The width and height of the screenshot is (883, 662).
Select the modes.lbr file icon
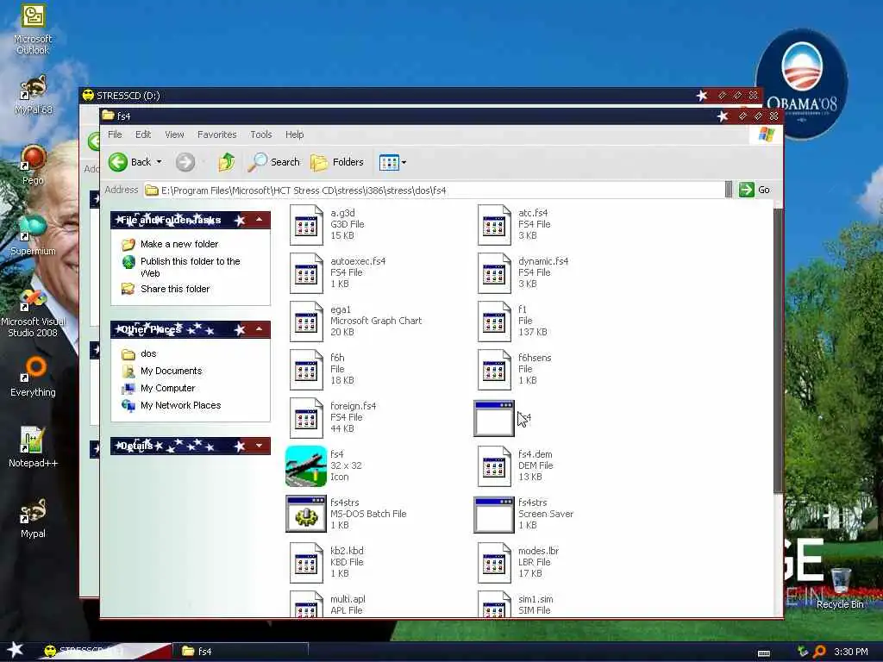(494, 563)
